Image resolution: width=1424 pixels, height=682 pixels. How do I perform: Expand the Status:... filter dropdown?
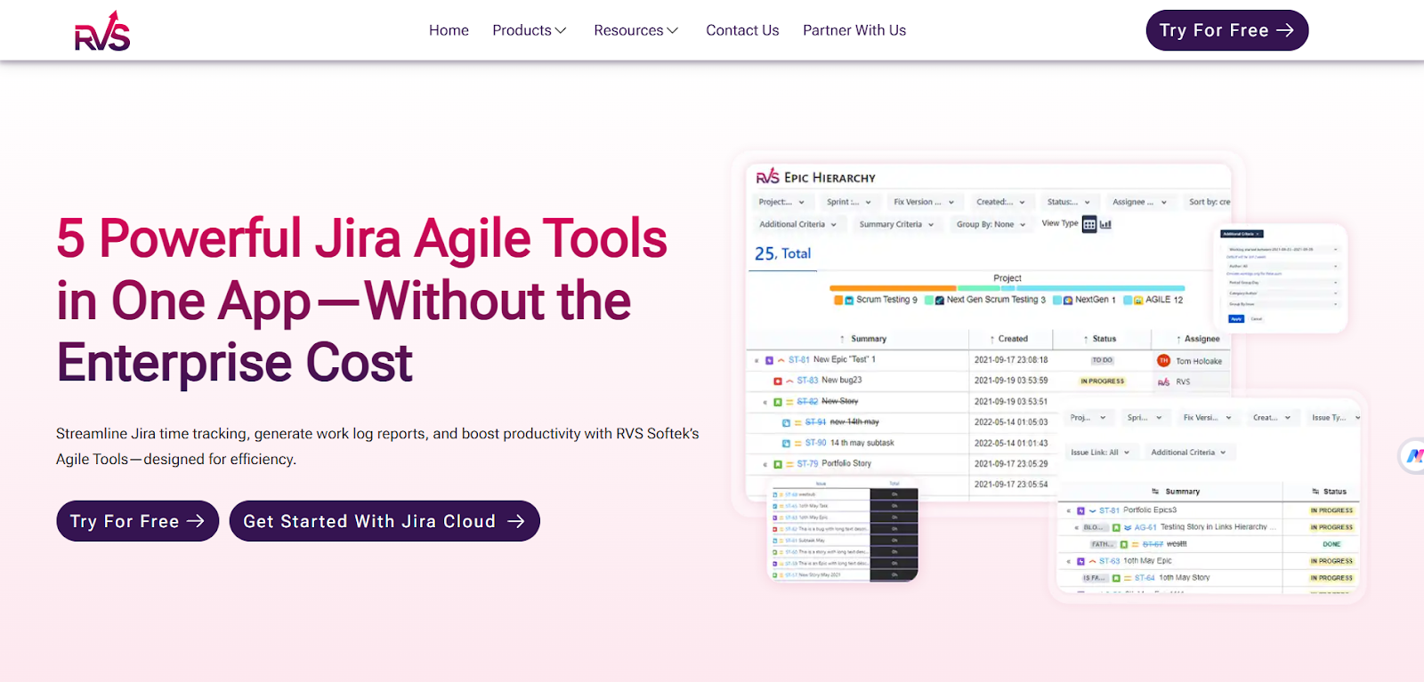click(x=1069, y=202)
